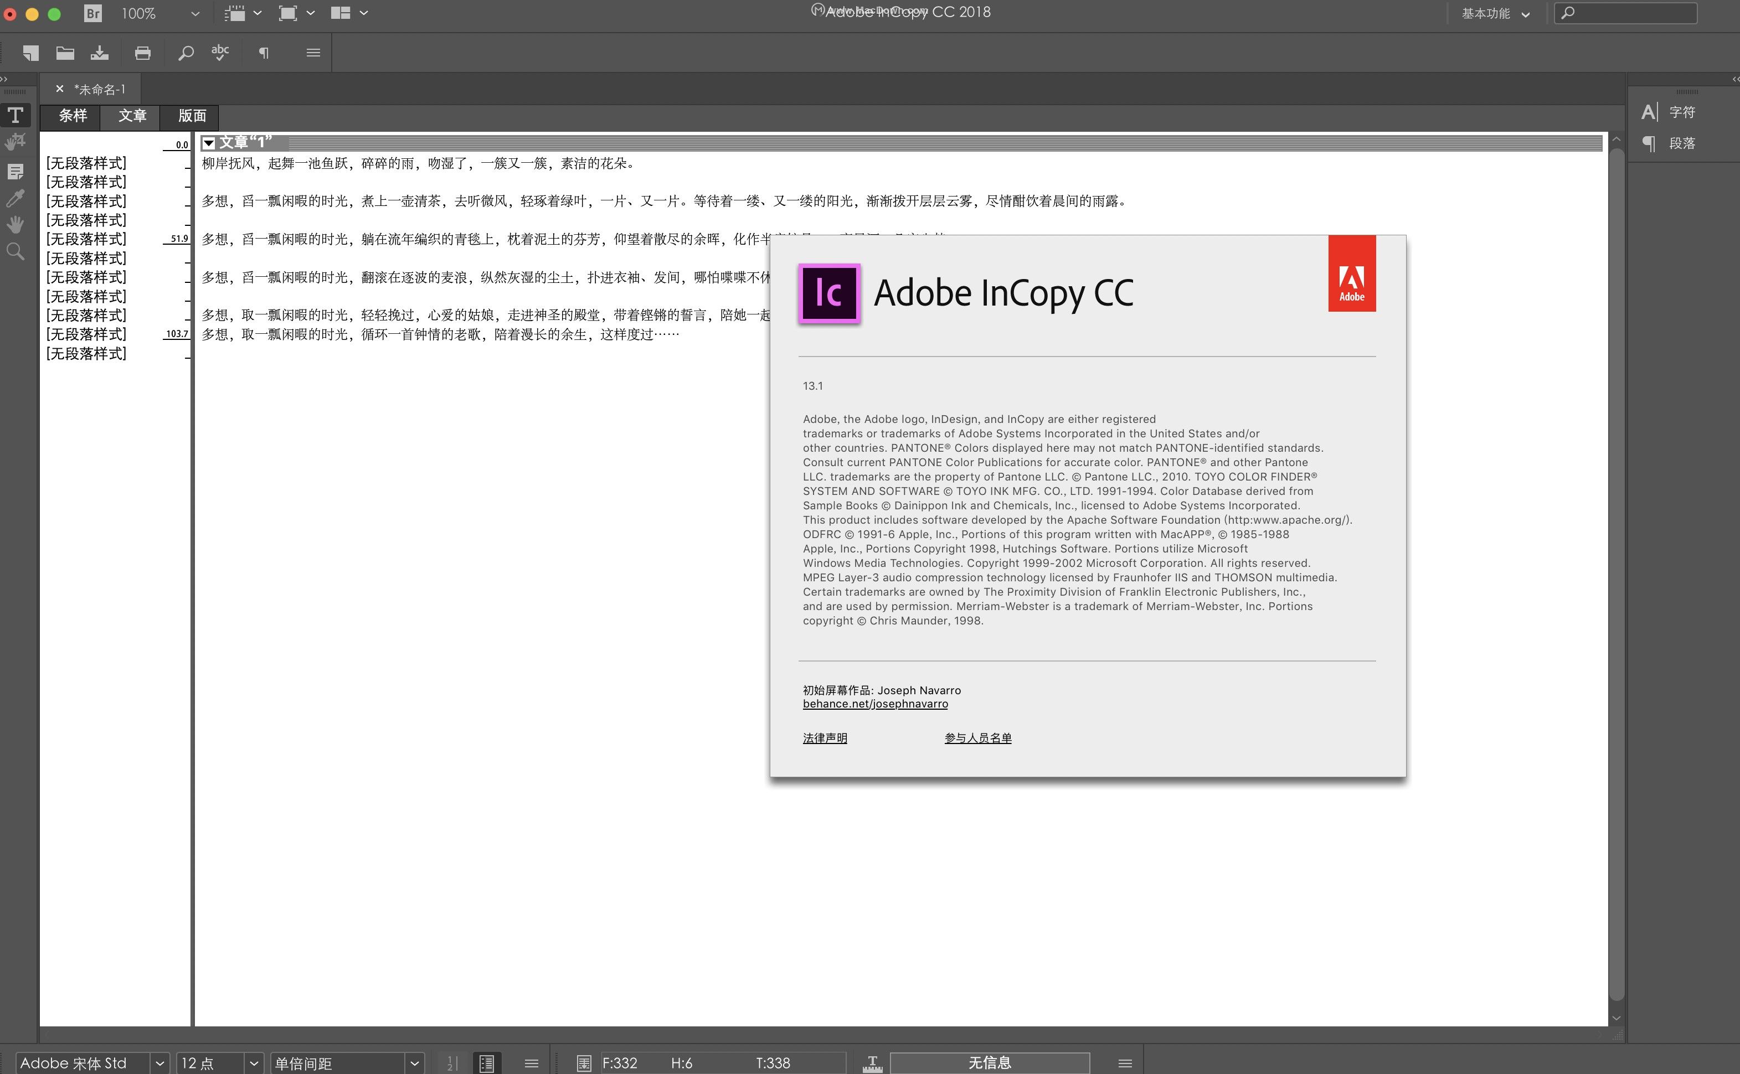Click the F:332 statistics field
Screen dimensions: 1740x1074
click(x=620, y=1063)
